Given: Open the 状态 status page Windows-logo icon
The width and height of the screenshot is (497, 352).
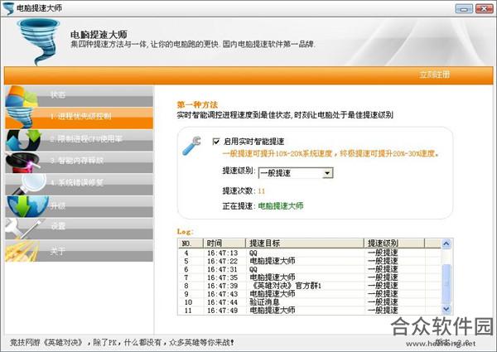Looking at the screenshot, I should click(x=21, y=96).
